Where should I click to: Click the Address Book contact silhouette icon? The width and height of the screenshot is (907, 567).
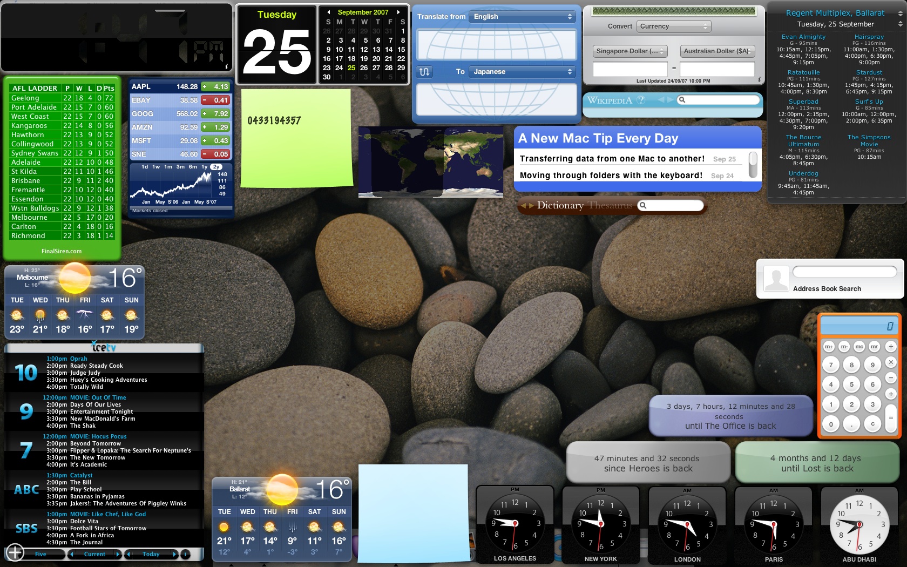pos(776,280)
